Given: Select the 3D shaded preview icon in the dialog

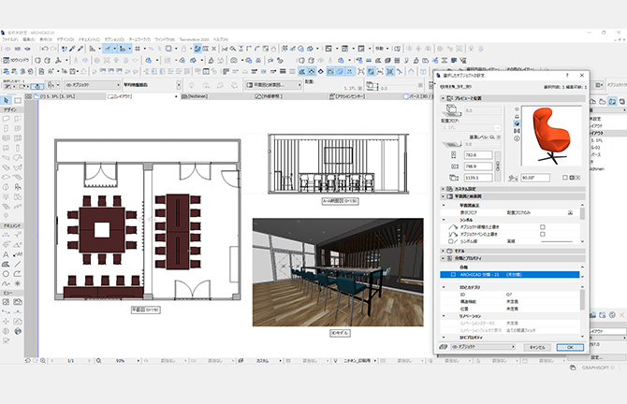Looking at the screenshot, I should point(517,123).
